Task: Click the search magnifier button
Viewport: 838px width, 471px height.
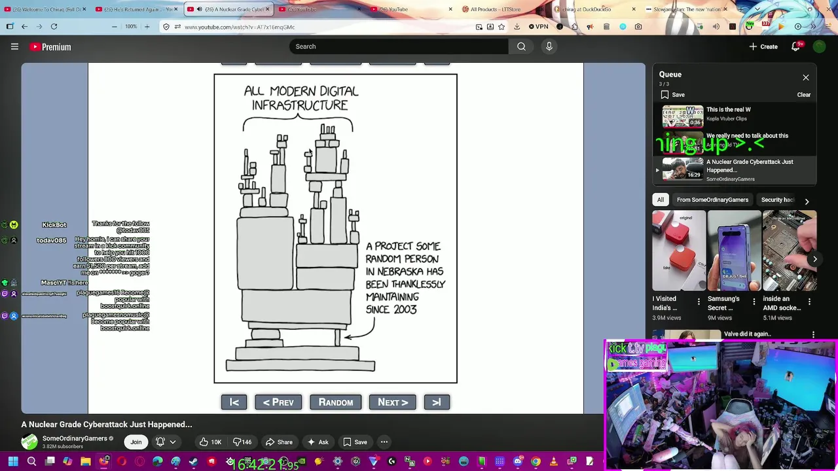Action: tap(521, 46)
